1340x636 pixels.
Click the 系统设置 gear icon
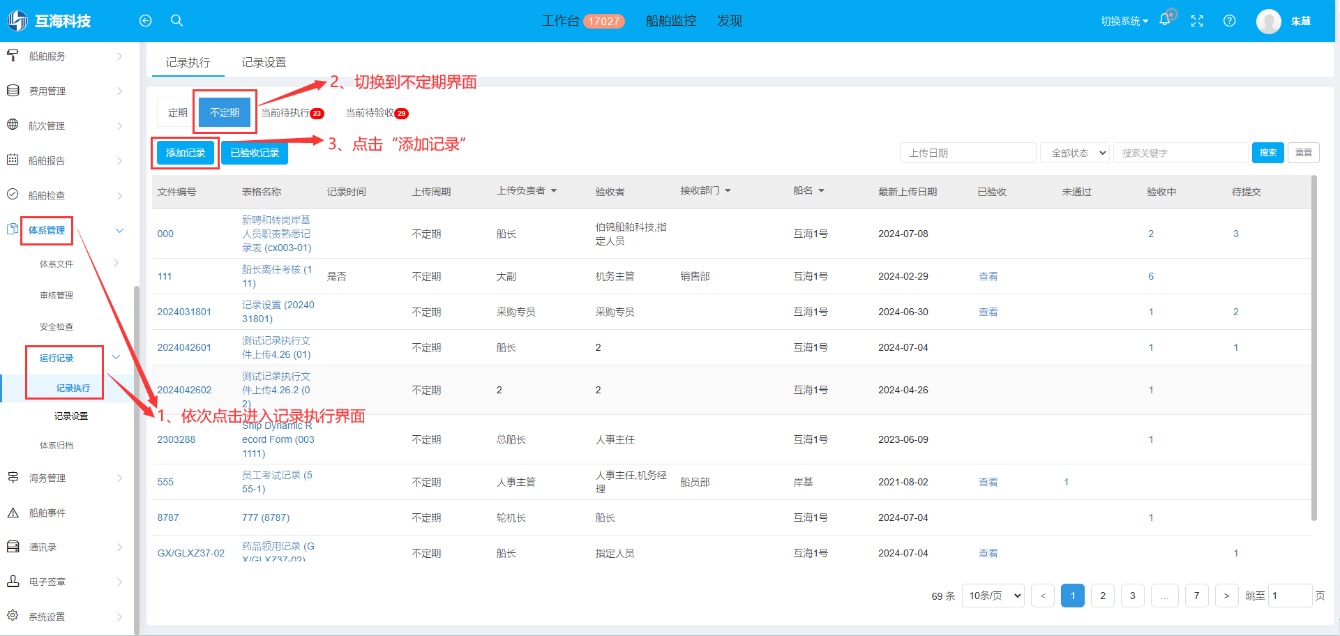coord(13,616)
